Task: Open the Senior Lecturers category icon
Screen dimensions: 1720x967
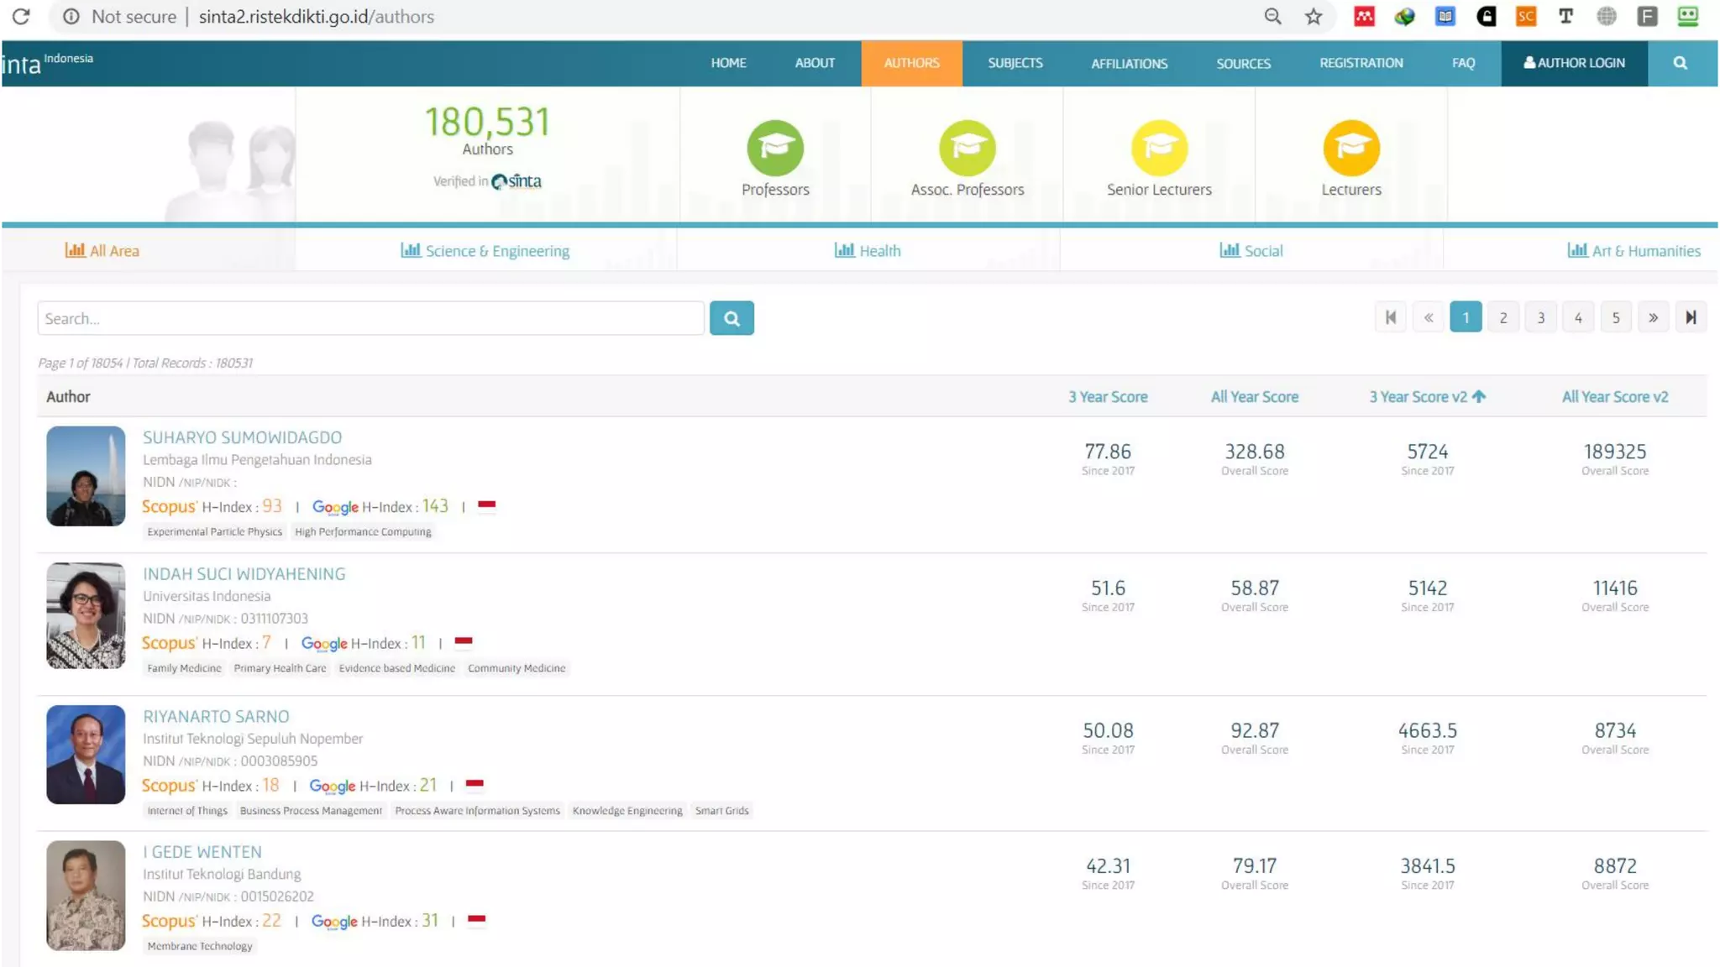Action: (1159, 148)
